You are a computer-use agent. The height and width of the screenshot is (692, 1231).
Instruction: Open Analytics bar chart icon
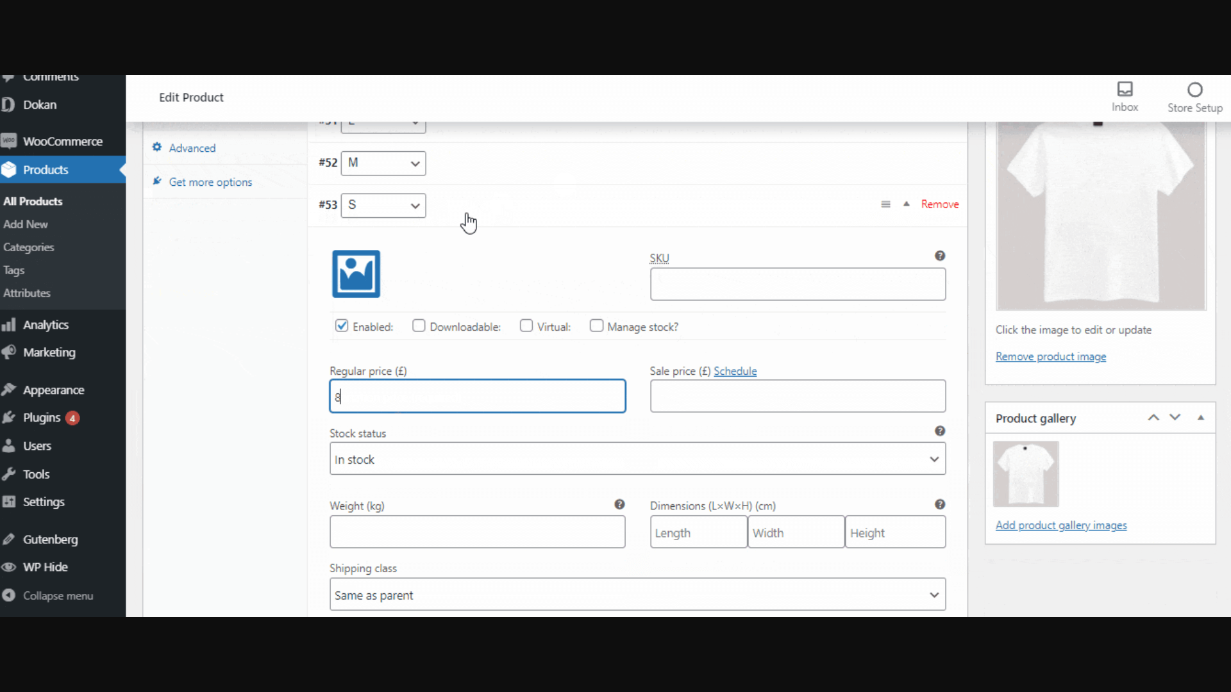coord(8,325)
